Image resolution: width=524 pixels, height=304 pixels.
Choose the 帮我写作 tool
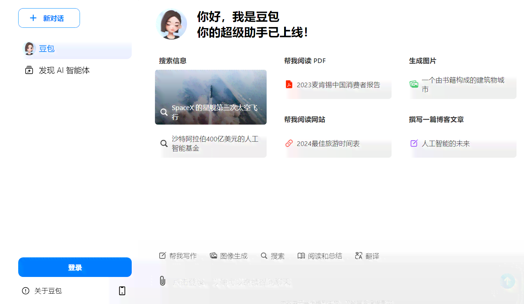pyautogui.click(x=178, y=256)
